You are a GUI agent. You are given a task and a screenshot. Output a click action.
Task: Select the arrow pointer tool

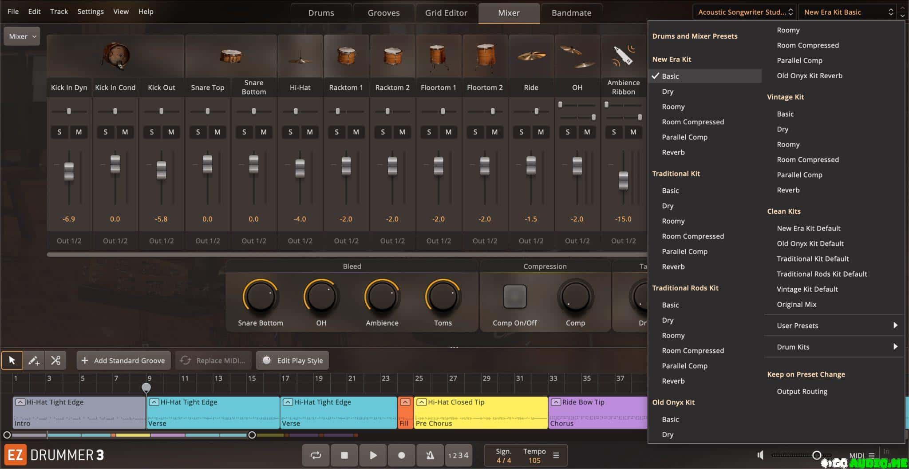pyautogui.click(x=12, y=360)
